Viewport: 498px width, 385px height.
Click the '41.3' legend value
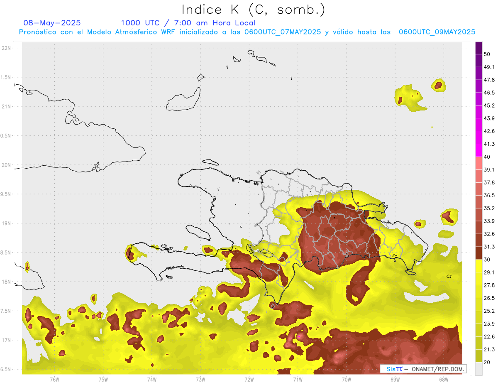point(489,144)
